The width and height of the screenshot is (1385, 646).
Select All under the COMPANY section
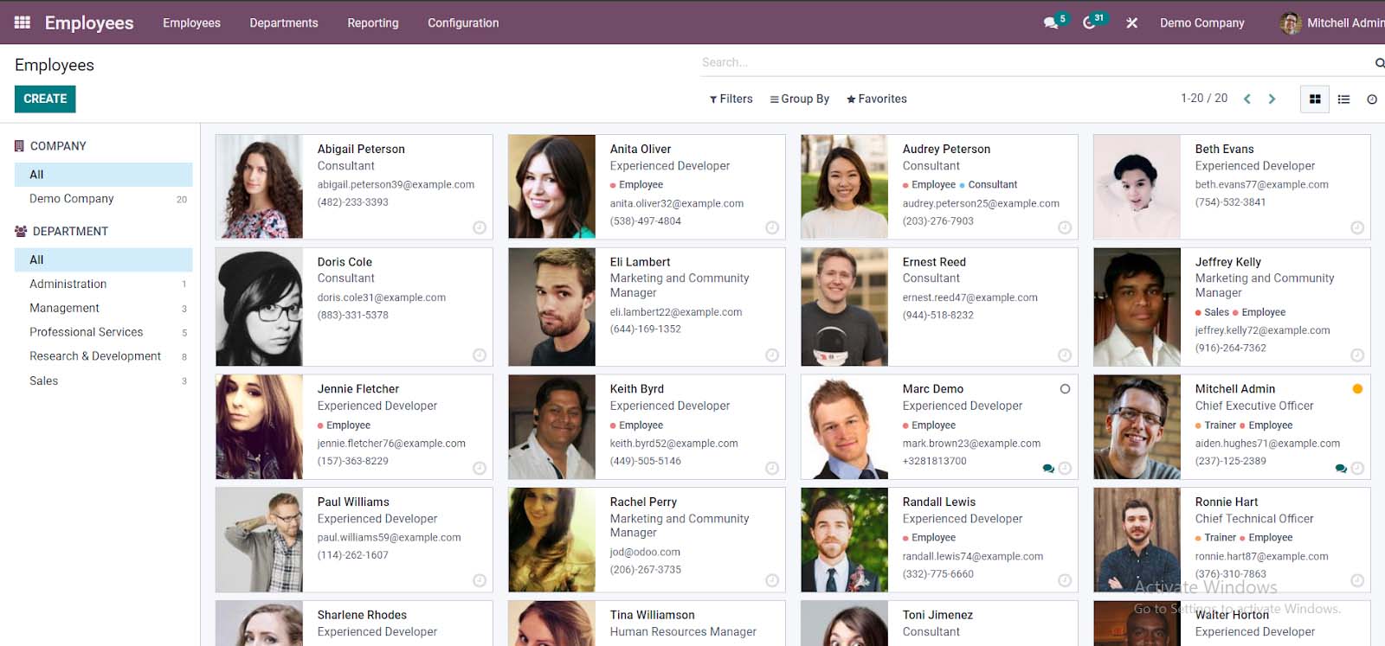tap(104, 175)
